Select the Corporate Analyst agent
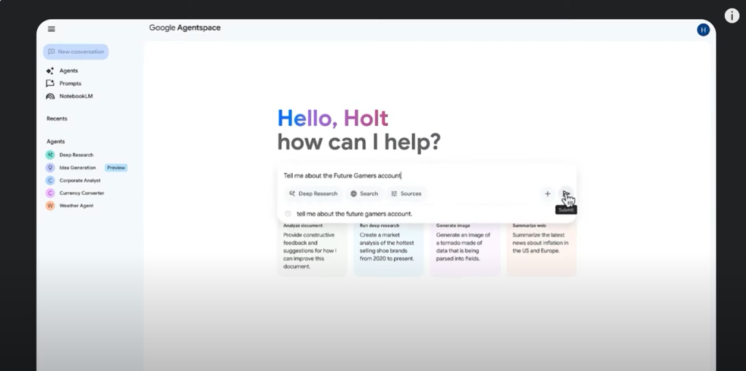Screen dimensions: 746x371 pyautogui.click(x=79, y=180)
